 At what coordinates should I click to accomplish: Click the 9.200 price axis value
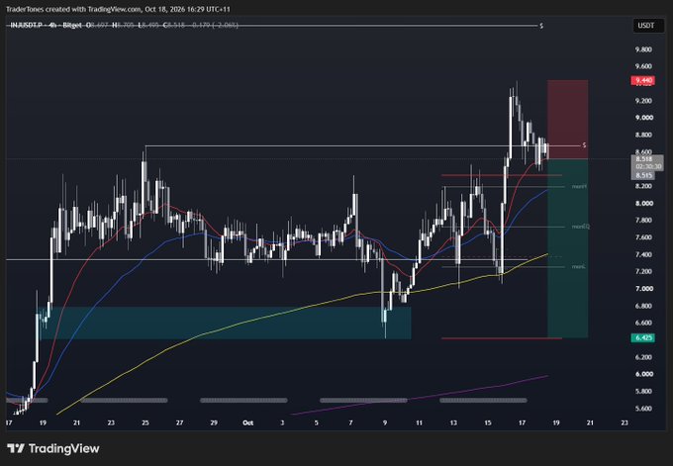coord(643,101)
